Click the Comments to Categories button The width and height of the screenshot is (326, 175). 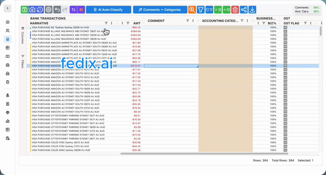(x=160, y=10)
